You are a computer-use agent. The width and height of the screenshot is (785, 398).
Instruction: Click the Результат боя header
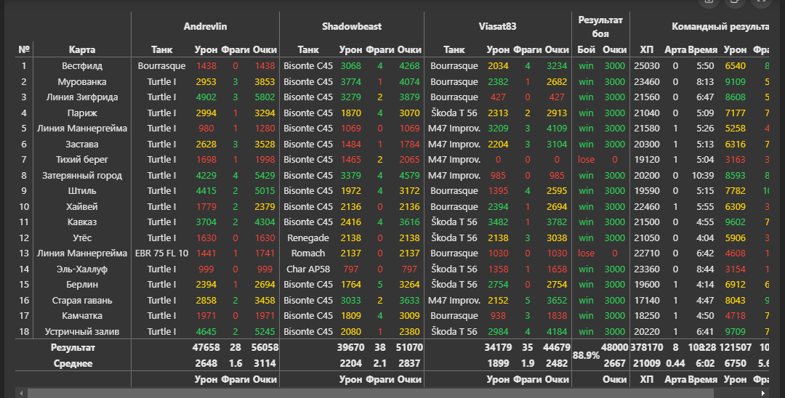[x=600, y=26]
